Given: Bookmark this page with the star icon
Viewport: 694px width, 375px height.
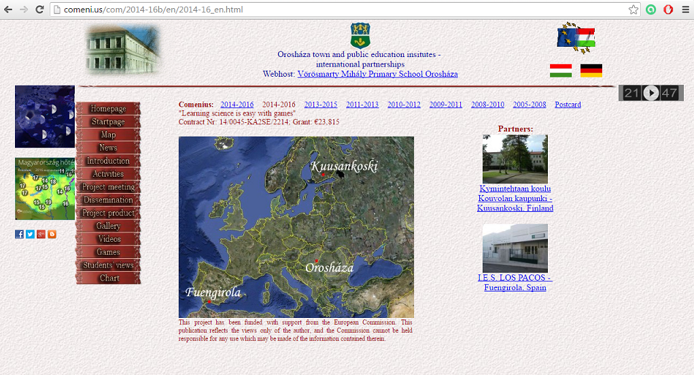Looking at the screenshot, I should pyautogui.click(x=634, y=10).
